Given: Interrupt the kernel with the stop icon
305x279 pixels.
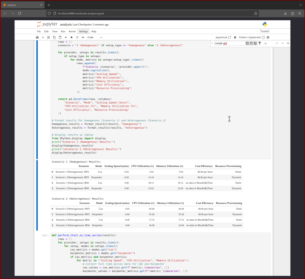Looking at the screenshot, I should (x=71, y=37).
